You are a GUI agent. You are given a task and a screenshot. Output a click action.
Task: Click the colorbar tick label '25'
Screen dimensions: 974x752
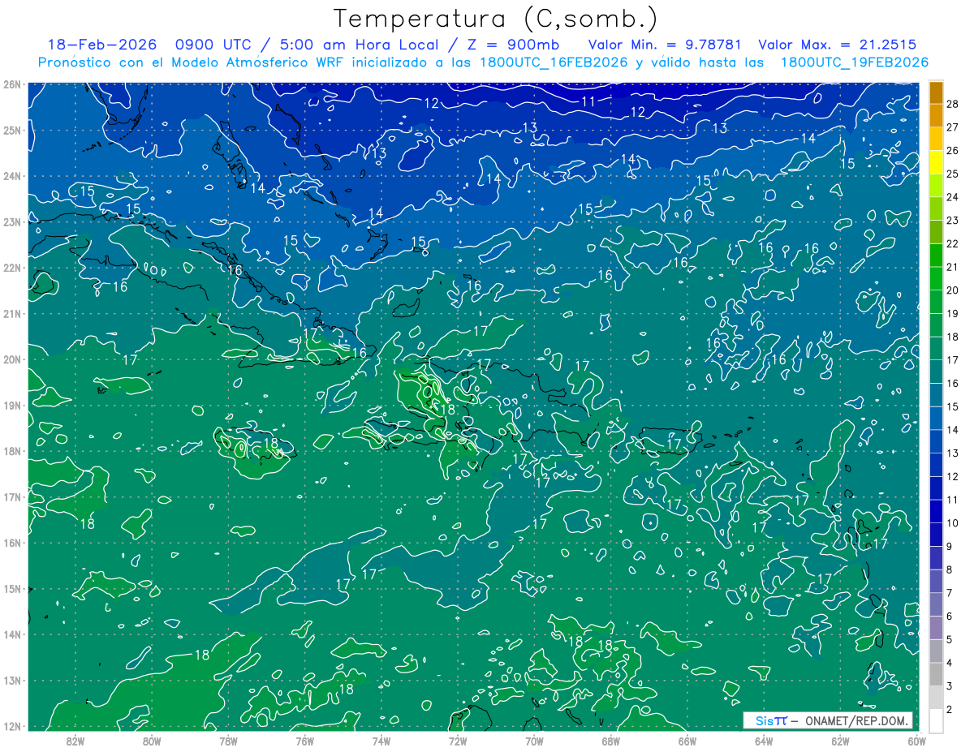point(952,174)
